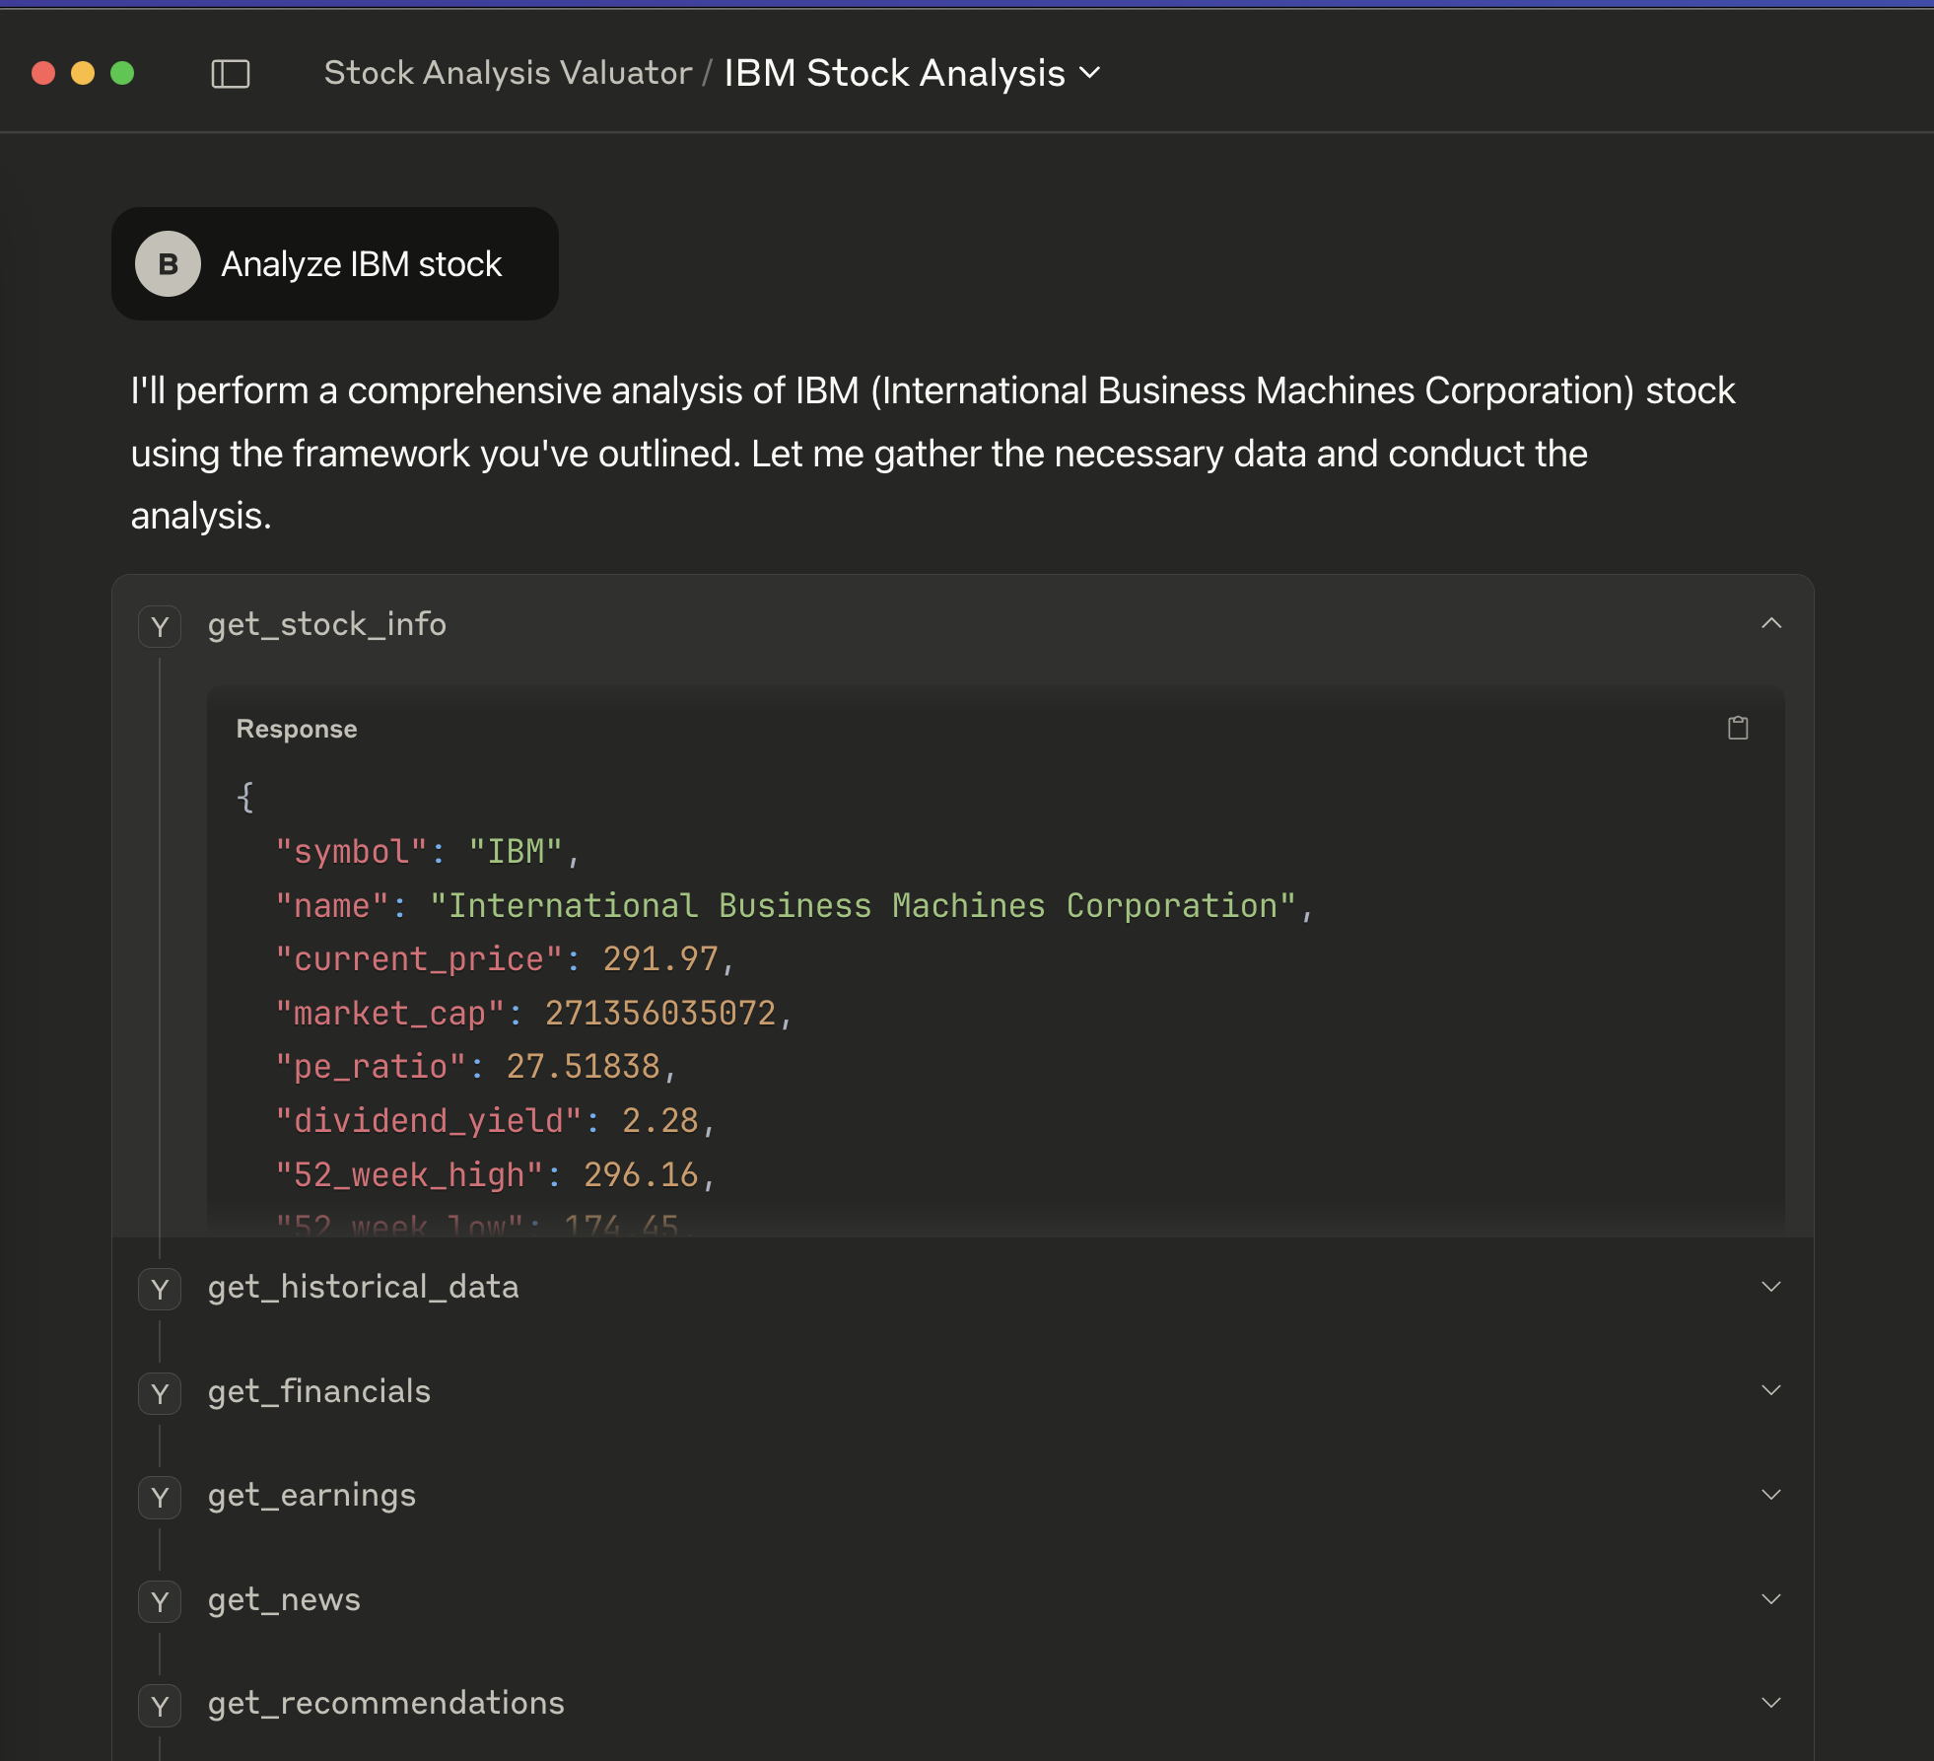This screenshot has height=1761, width=1934.
Task: Click the Y icon beside get_earnings
Action: point(160,1497)
